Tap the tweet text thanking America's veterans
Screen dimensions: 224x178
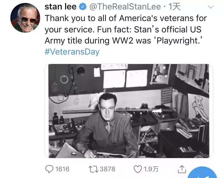coord(126,18)
